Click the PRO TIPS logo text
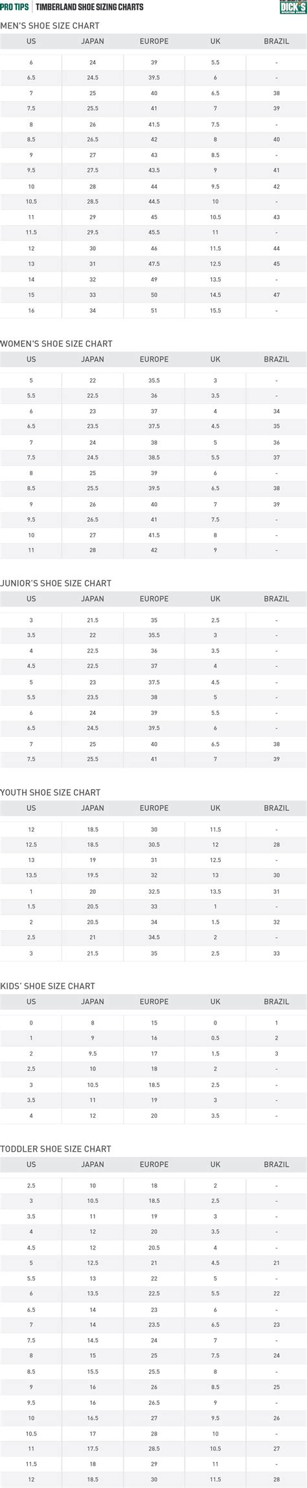Screen dimensions: 307x1488 point(14,7)
